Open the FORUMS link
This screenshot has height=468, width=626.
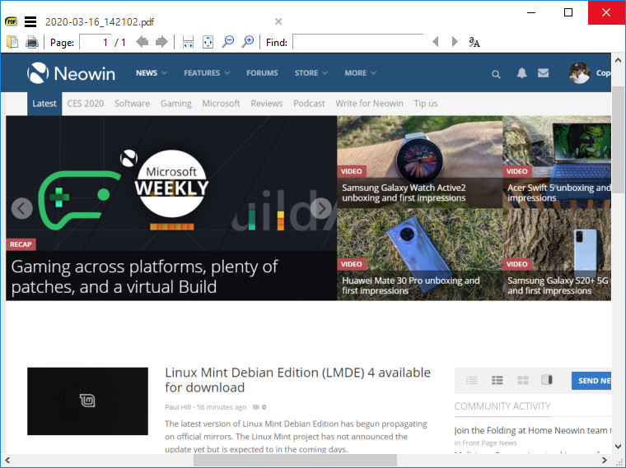pyautogui.click(x=262, y=73)
